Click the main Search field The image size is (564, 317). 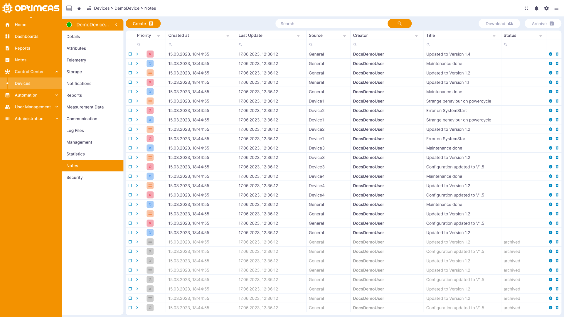point(331,23)
